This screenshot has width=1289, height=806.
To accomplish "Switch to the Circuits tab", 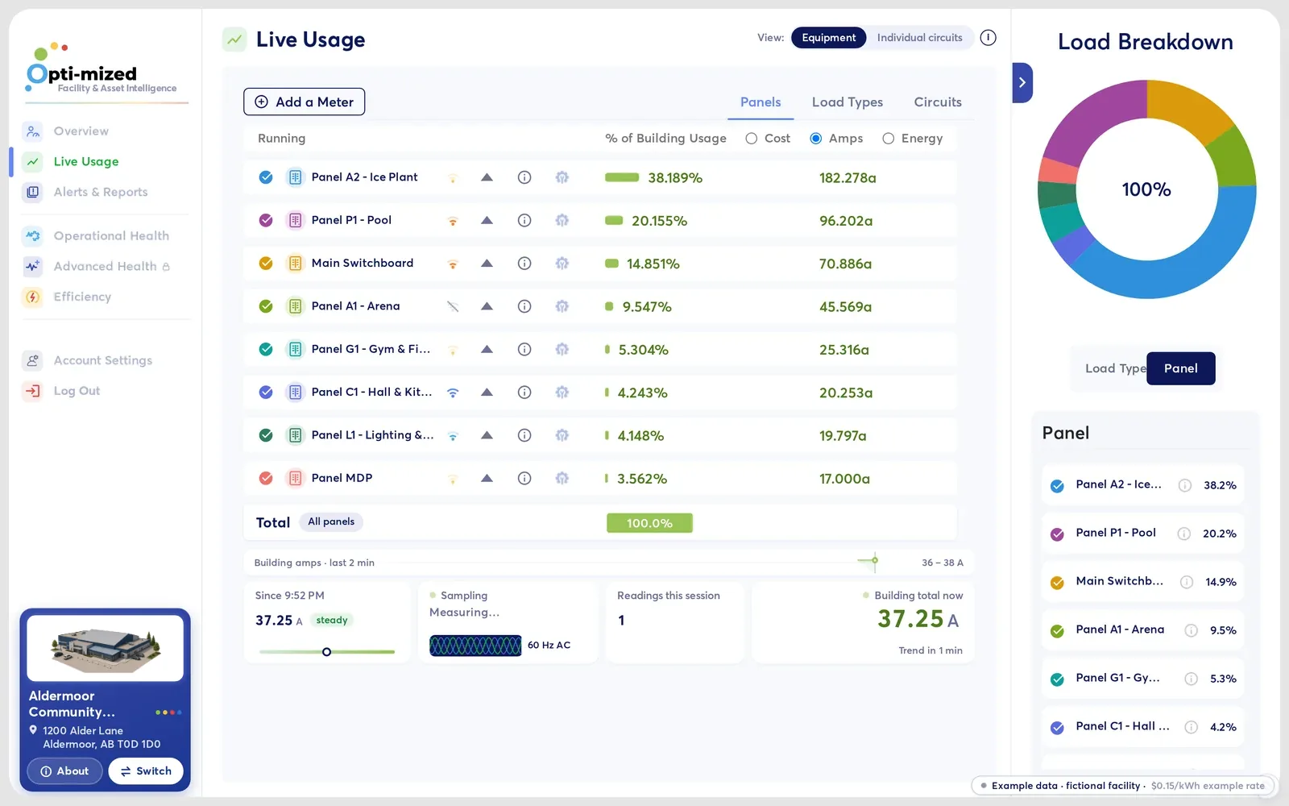I will 938,102.
